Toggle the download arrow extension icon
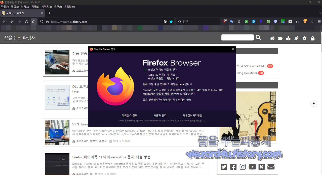 [x=260, y=21]
